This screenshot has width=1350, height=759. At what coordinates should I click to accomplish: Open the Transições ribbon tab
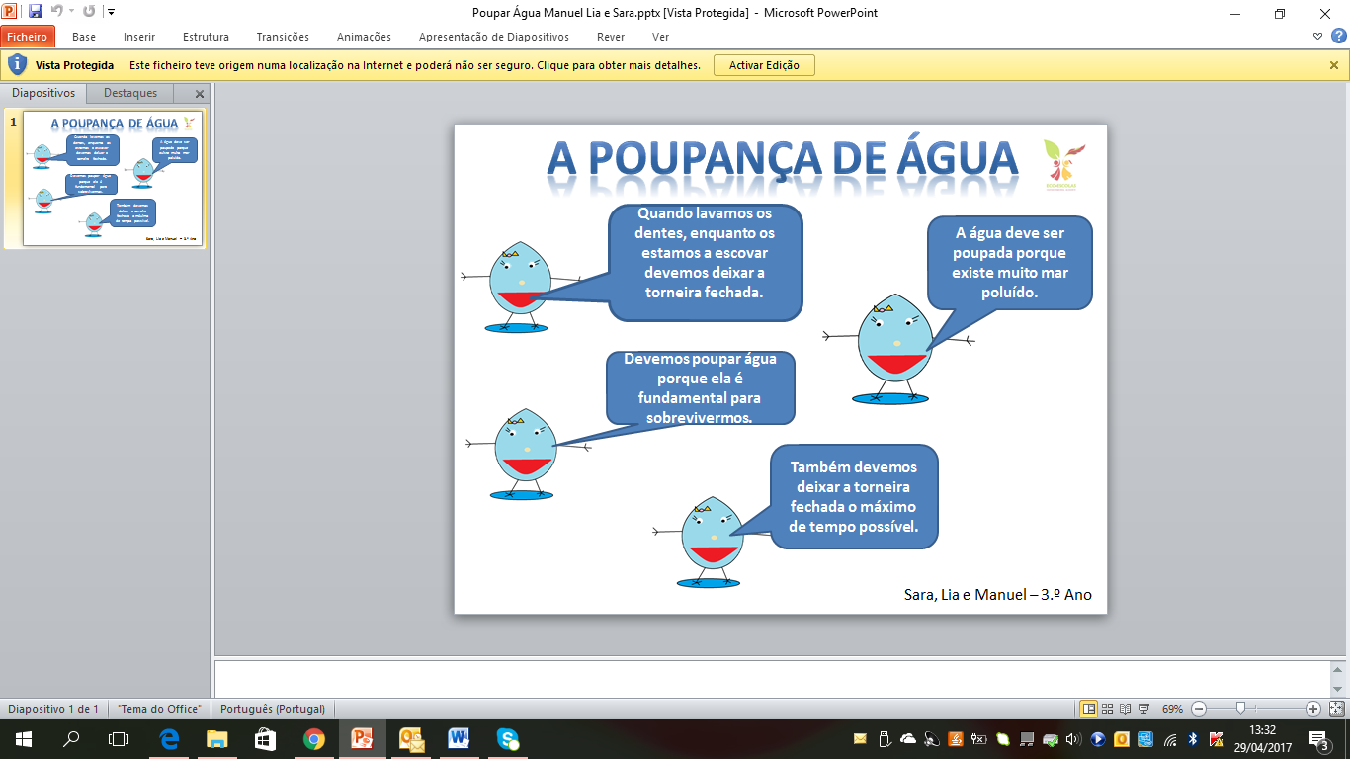coord(283,37)
